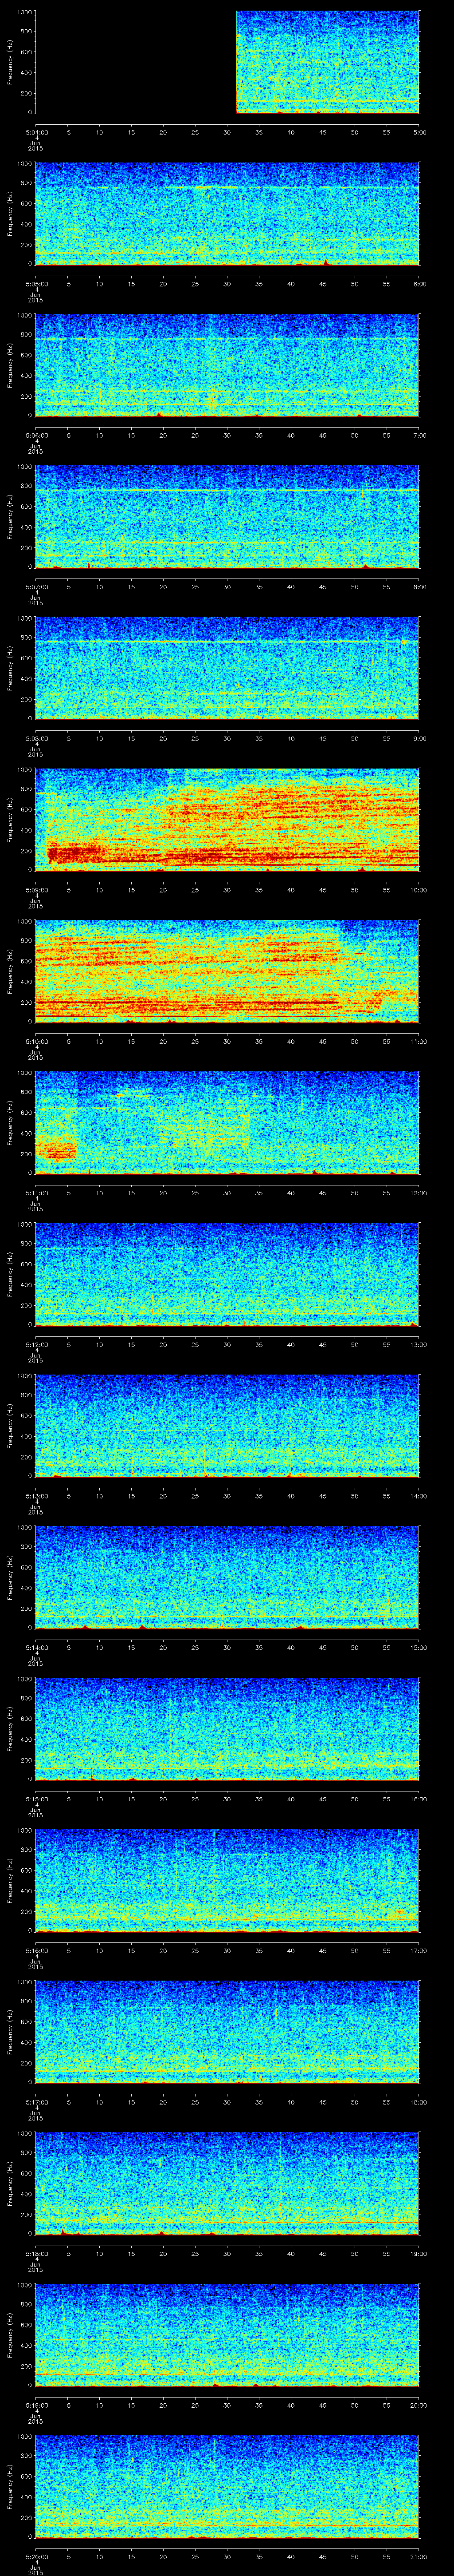Click the Frequency (Hz) axis label of the 5:08:00 panel

10,668
